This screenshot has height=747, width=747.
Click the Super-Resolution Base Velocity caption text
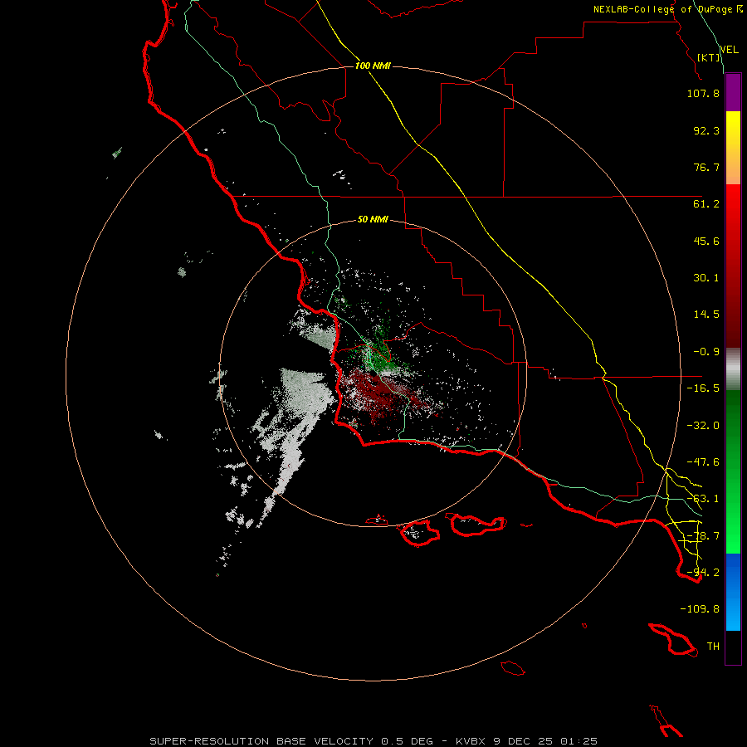[373, 741]
